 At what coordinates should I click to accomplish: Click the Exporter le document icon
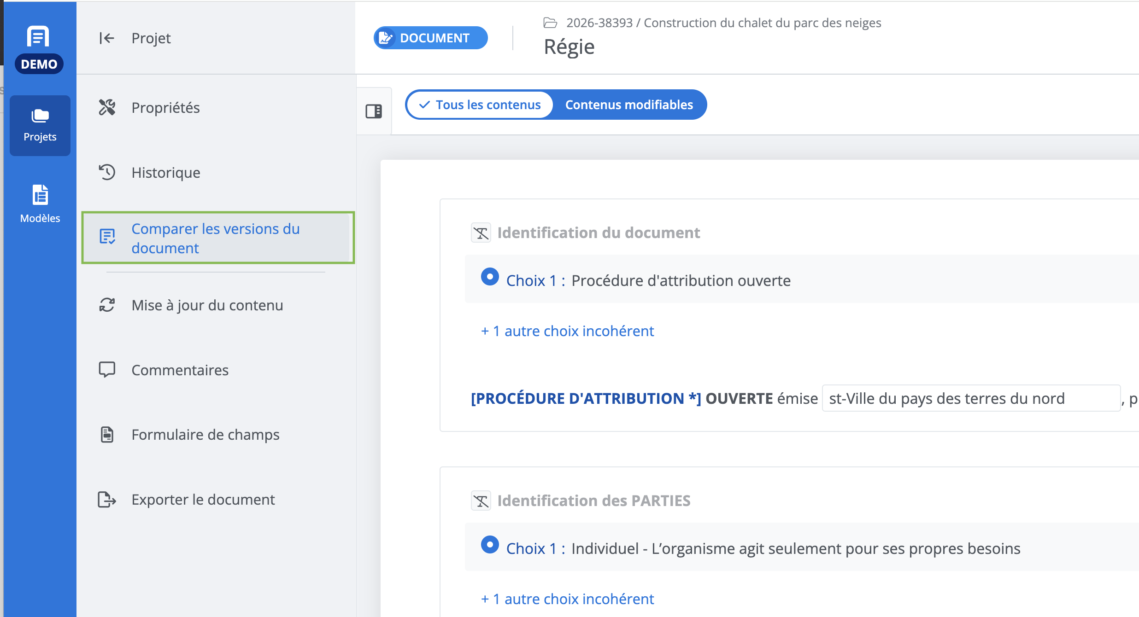tap(107, 499)
